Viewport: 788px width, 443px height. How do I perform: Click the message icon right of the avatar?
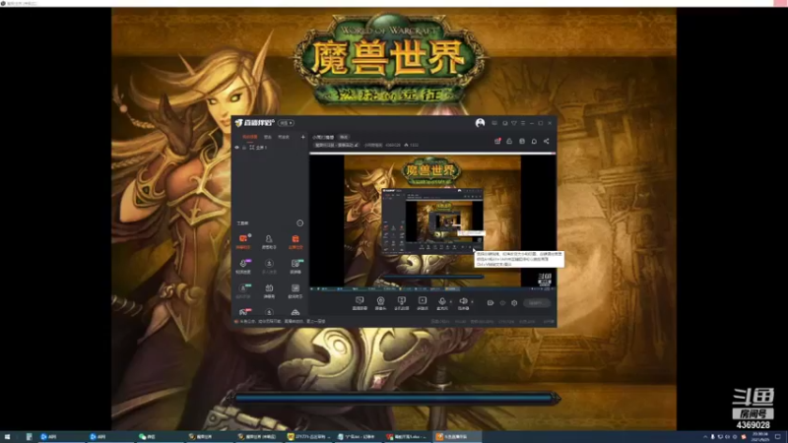[494, 123]
